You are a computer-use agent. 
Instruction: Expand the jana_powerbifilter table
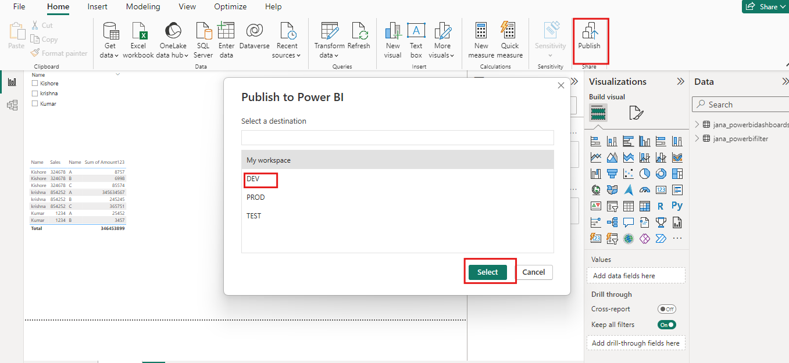(x=698, y=138)
